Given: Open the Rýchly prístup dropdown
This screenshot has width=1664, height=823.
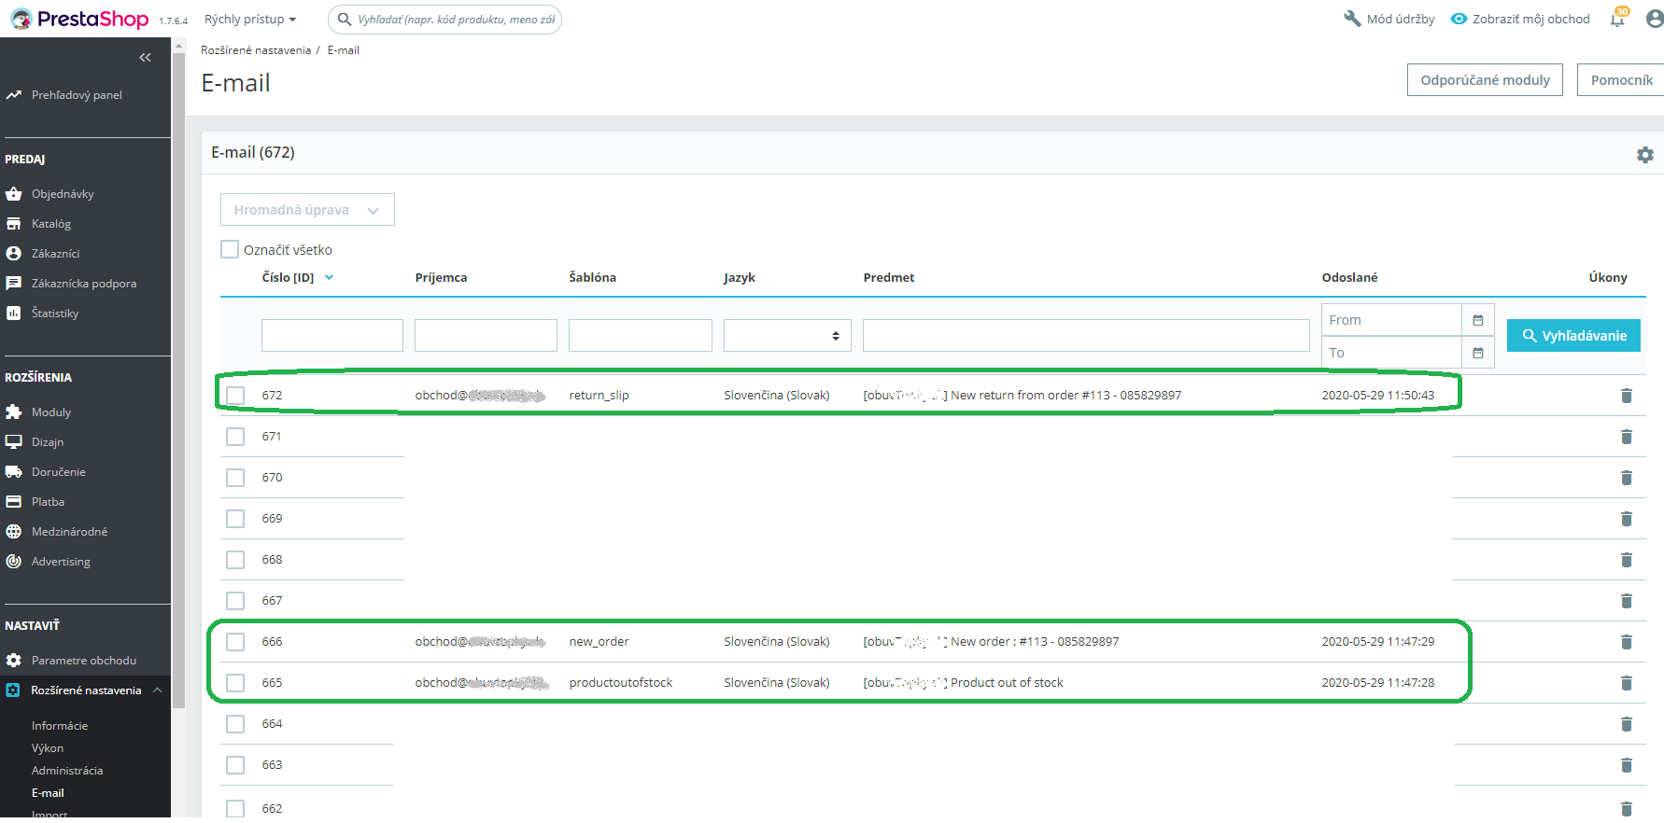Looking at the screenshot, I should [x=250, y=19].
